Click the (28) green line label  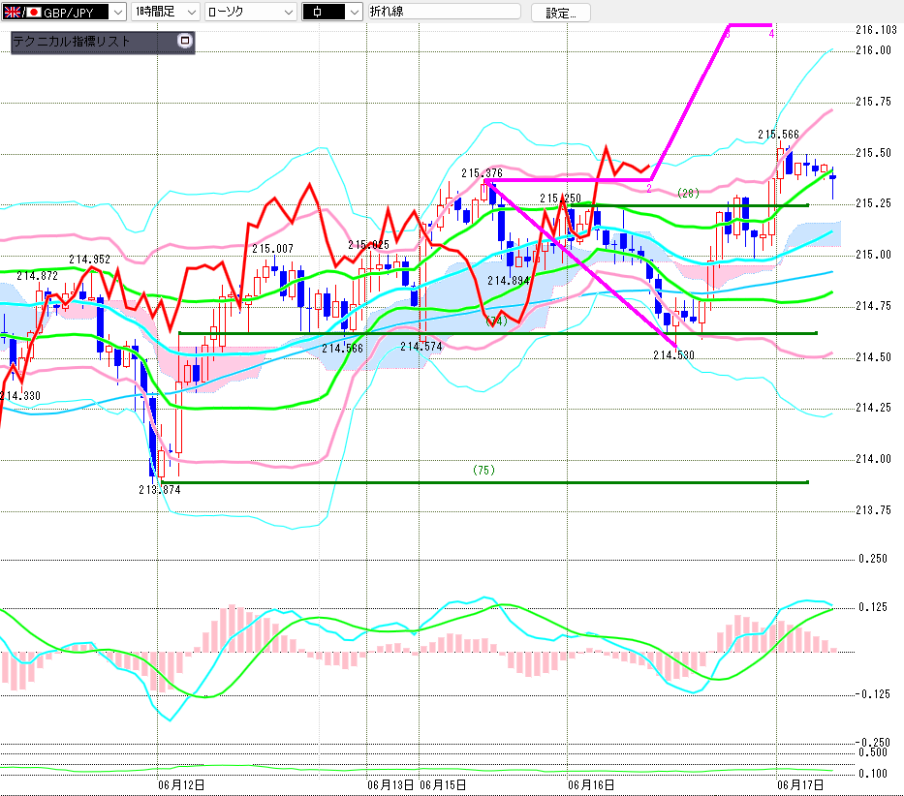click(688, 193)
